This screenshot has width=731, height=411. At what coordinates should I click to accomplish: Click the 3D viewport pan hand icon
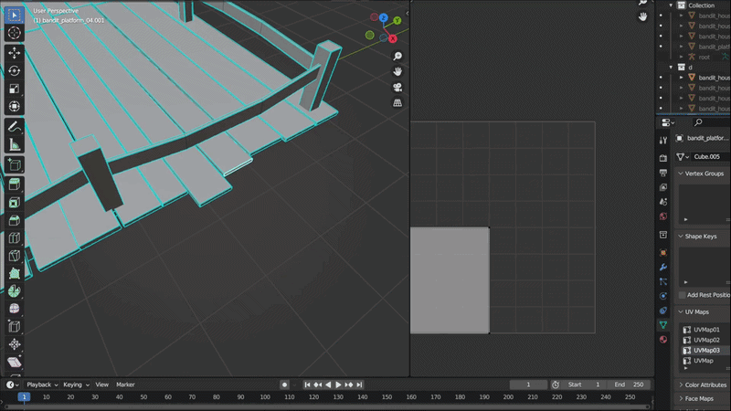point(397,72)
